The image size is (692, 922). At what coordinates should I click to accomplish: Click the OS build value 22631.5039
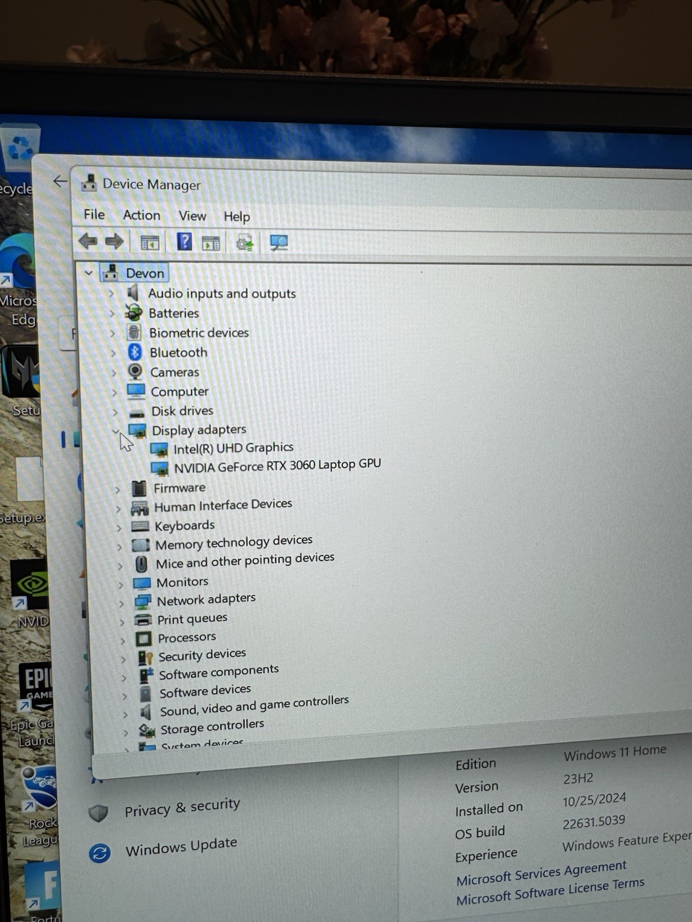(x=594, y=822)
